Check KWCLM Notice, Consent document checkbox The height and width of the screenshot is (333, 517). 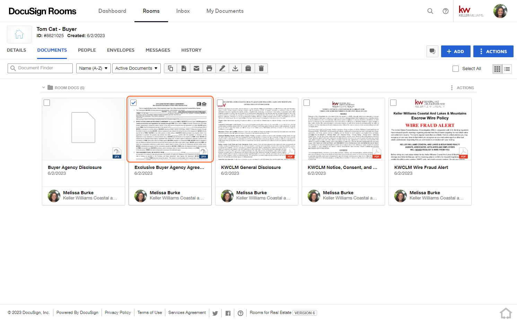pos(307,103)
